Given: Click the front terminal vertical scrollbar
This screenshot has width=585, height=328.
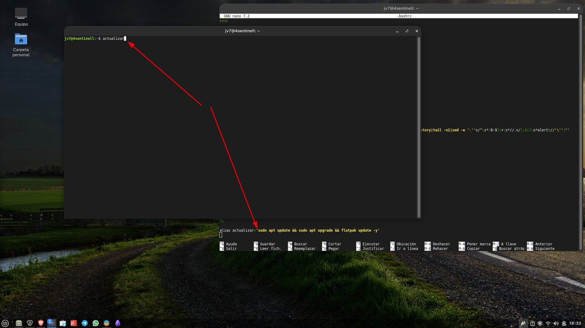Looking at the screenshot, I should pos(418,127).
